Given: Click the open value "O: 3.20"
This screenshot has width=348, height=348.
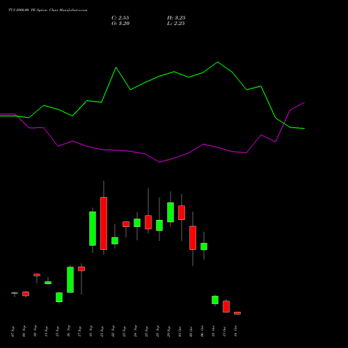Looking at the screenshot, I should coord(120,24).
